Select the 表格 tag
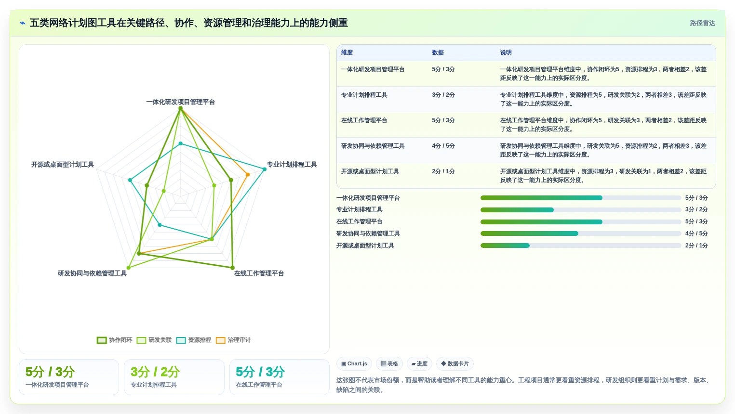The width and height of the screenshot is (735, 414). click(x=389, y=364)
